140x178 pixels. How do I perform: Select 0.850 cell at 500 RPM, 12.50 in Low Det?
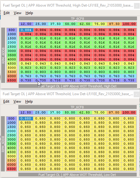point(26,118)
